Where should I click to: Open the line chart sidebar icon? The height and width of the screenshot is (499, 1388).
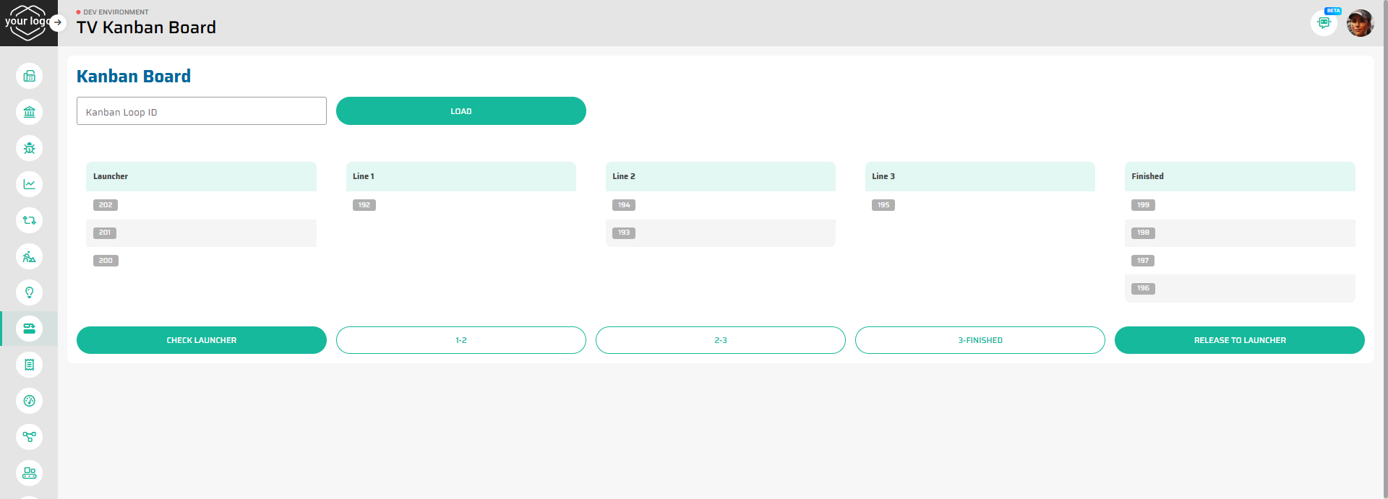click(x=29, y=184)
